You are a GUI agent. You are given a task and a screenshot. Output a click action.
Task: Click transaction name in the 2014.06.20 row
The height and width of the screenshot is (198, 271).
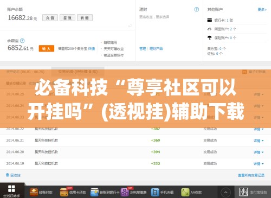click(x=46, y=152)
